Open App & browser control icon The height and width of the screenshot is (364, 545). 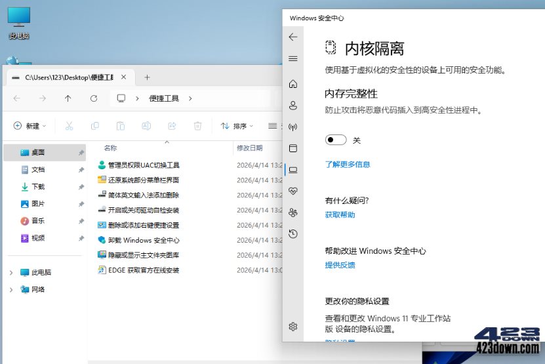pyautogui.click(x=293, y=148)
